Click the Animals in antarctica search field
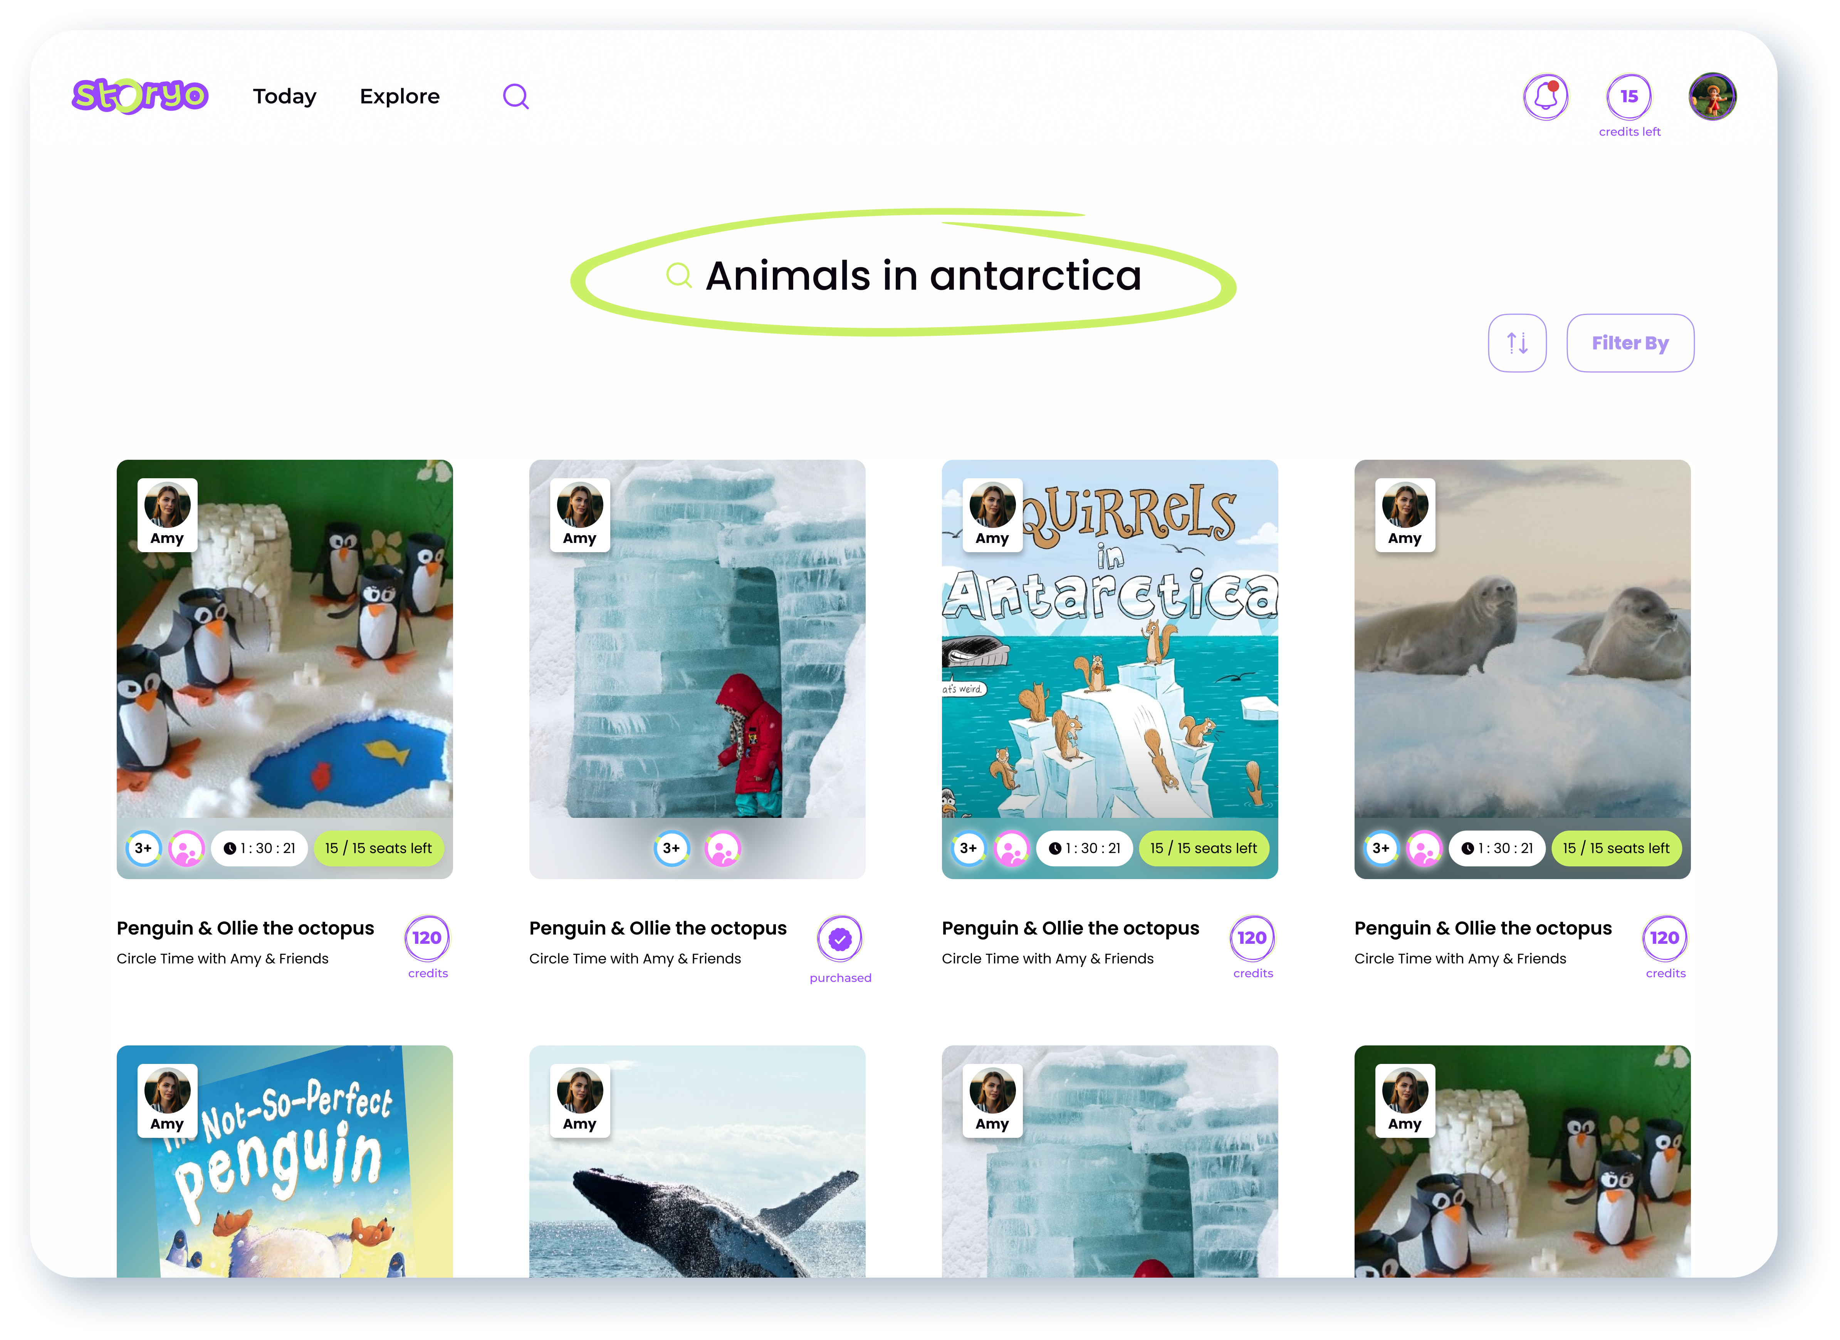 pyautogui.click(x=903, y=273)
